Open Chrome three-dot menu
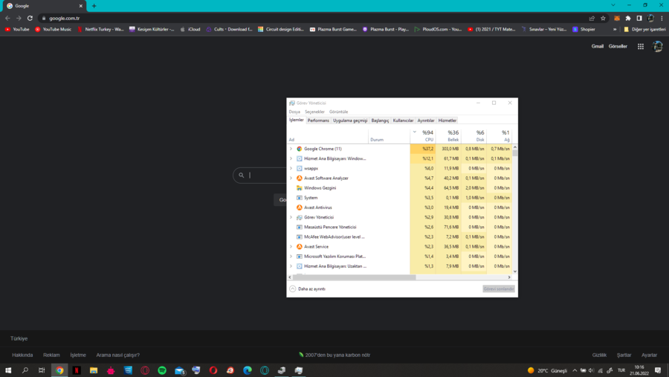This screenshot has height=377, width=669. (662, 19)
